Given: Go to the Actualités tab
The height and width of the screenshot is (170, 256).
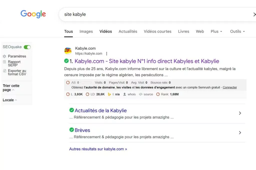Looking at the screenshot, I should pos(128,31).
